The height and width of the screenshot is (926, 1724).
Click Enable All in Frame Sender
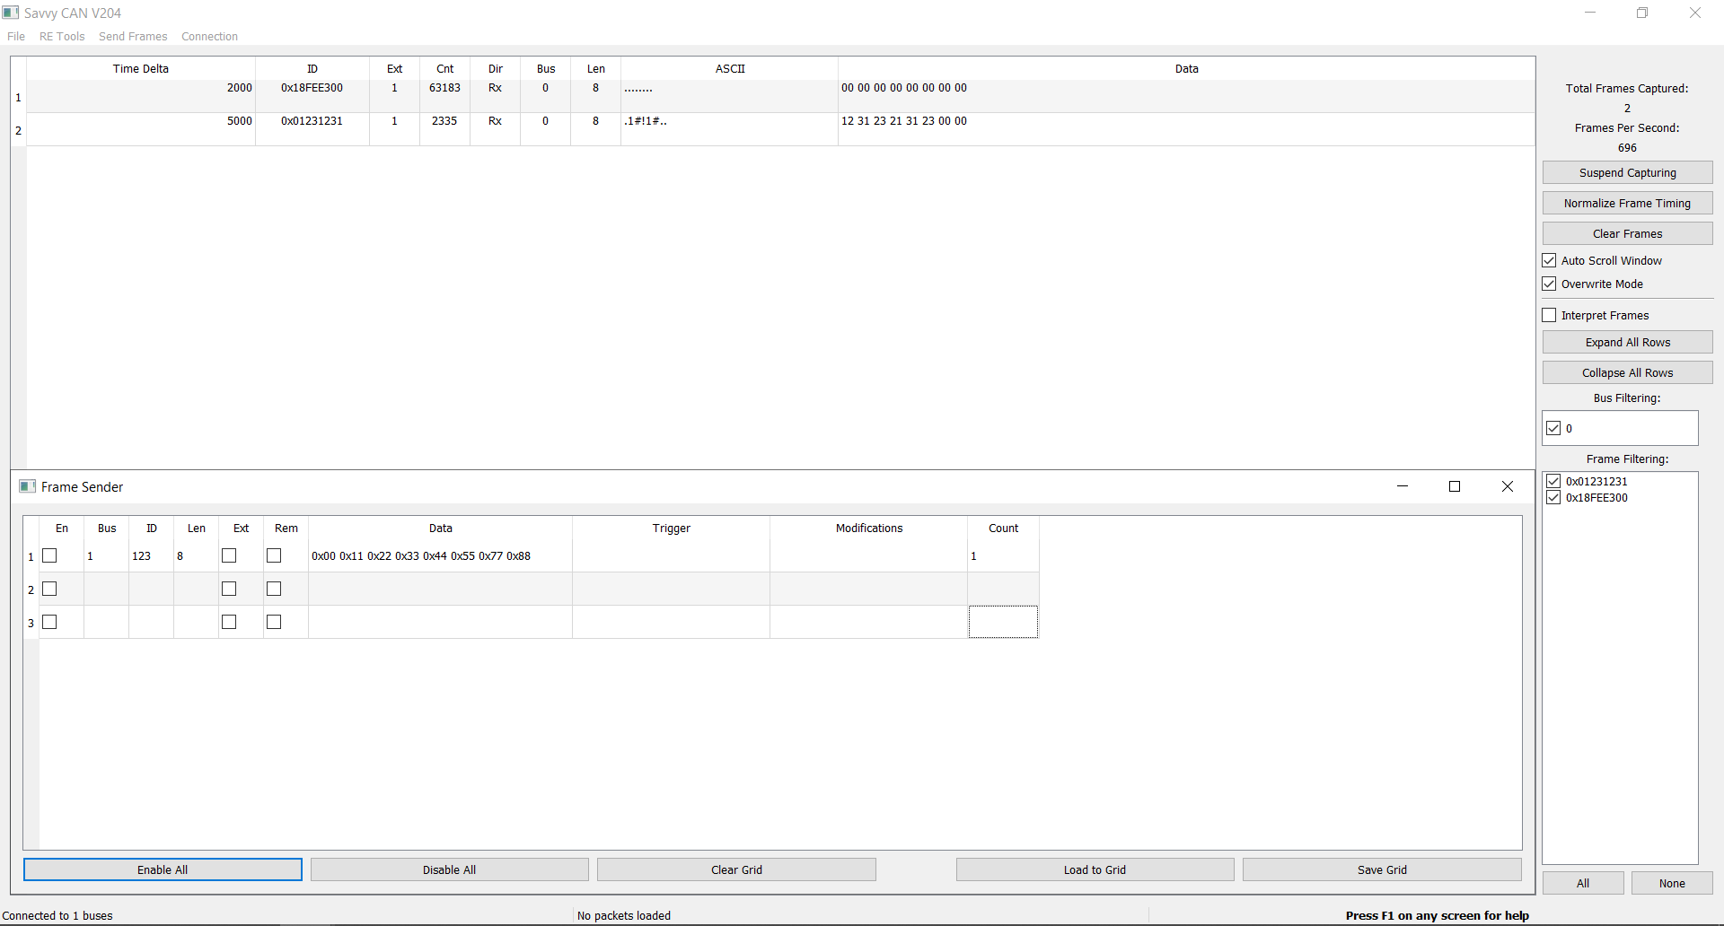[163, 869]
